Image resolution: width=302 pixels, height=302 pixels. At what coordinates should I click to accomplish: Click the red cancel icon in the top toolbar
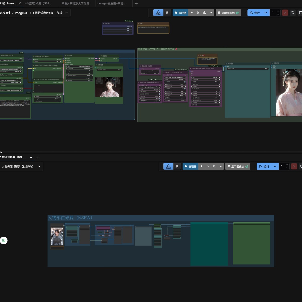point(285,13)
